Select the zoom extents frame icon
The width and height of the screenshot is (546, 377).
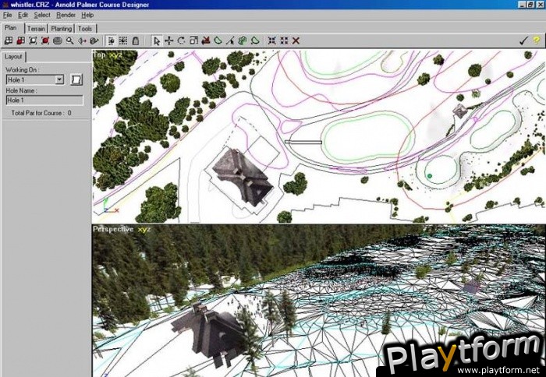(x=33, y=41)
